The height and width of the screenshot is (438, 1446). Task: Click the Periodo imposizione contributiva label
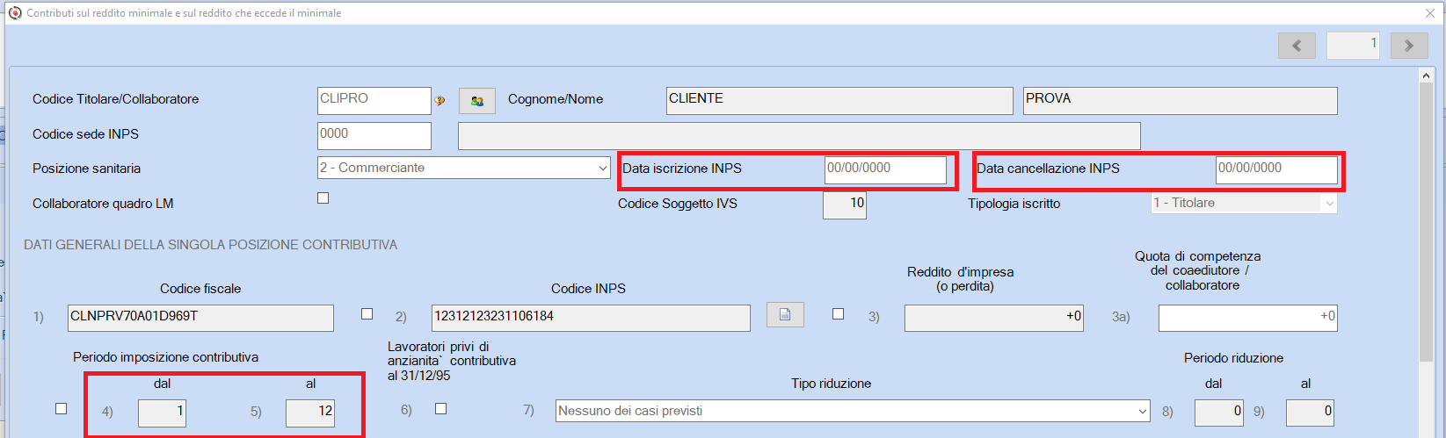166,357
